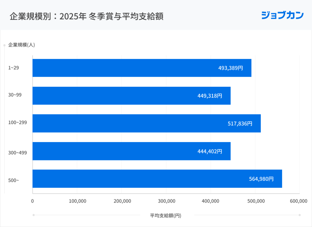The height and width of the screenshot is (227, 312).
Task: Select the 600,000 x-axis tick label
Action: tap(298, 201)
